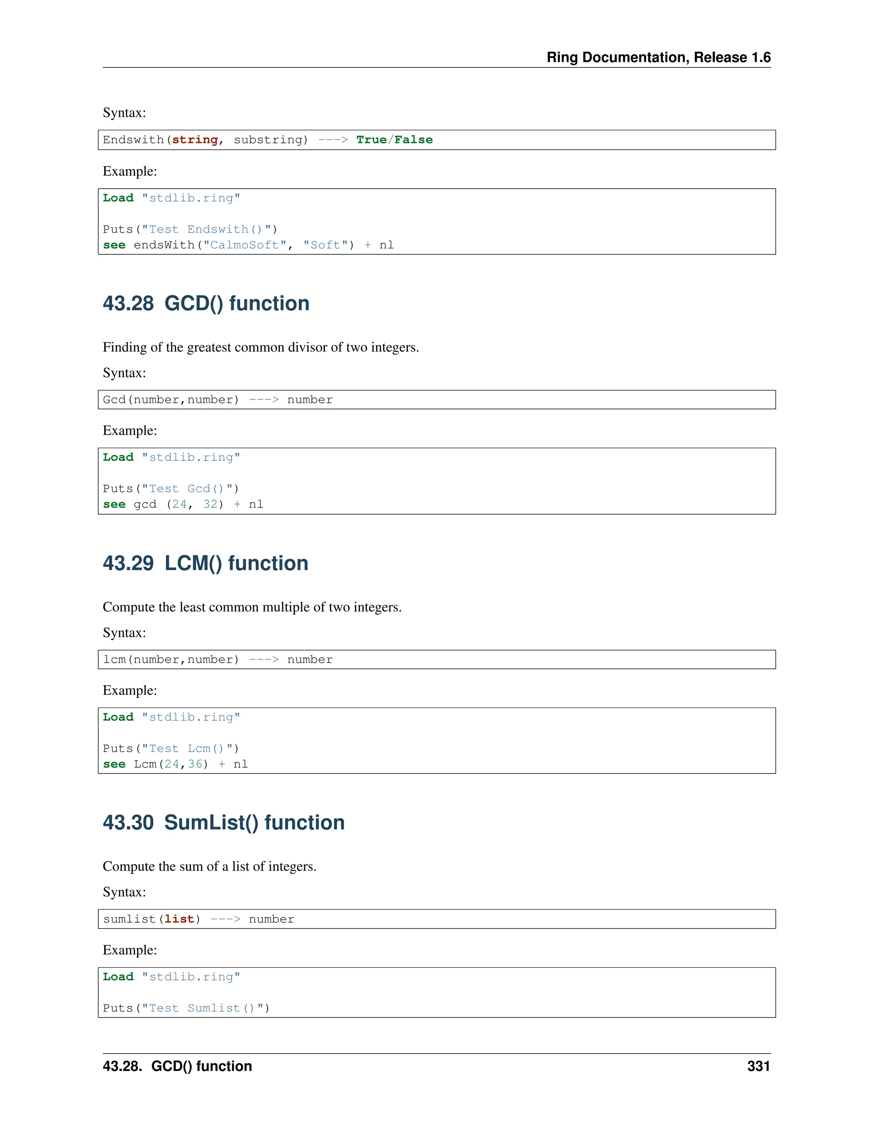Click the 43.28 GCD() function heading
This screenshot has height=1131, width=874.
pos(206,303)
